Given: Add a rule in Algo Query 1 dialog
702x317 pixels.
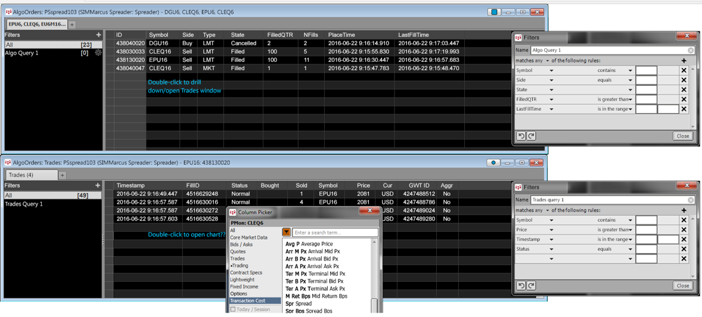Looking at the screenshot, I should point(684,61).
